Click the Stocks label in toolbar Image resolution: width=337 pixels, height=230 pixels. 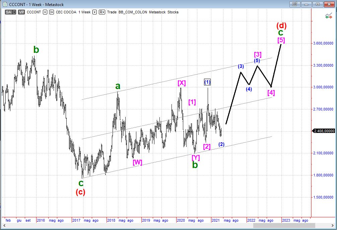tap(173, 12)
